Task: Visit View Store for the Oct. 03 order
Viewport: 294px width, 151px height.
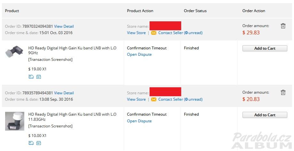Action: coord(136,33)
